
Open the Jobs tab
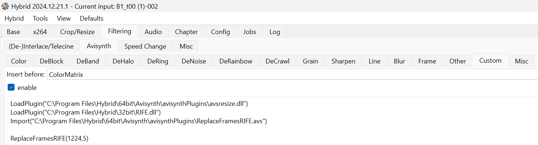[250, 32]
